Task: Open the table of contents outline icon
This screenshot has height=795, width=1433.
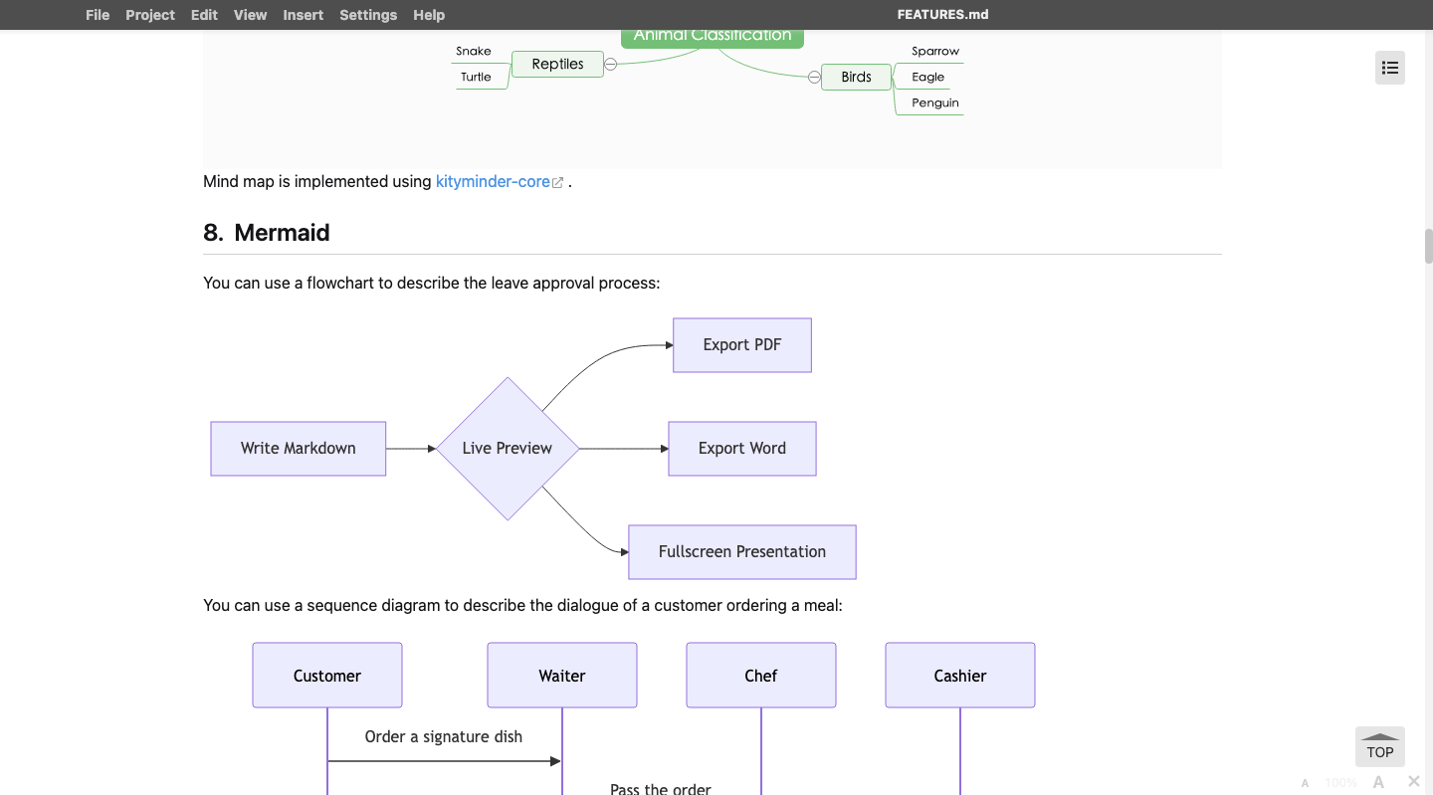Action: (1390, 68)
